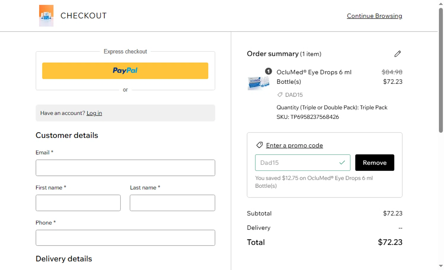
Task: Click the promo code tag icon
Action: click(260, 145)
